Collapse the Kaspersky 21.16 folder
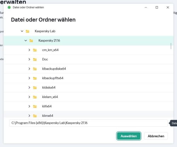Screen dimensions: 177x147 tap(25, 40)
